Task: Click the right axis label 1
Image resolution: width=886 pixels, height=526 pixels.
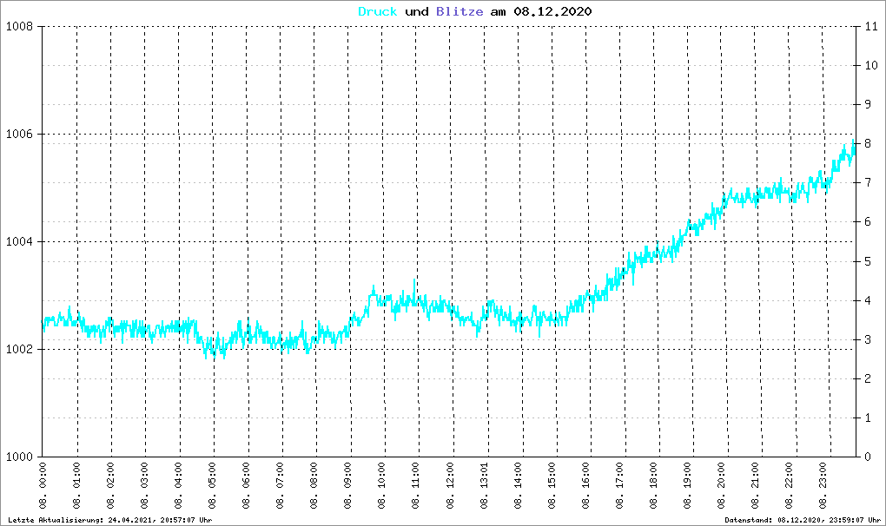Action: point(868,418)
